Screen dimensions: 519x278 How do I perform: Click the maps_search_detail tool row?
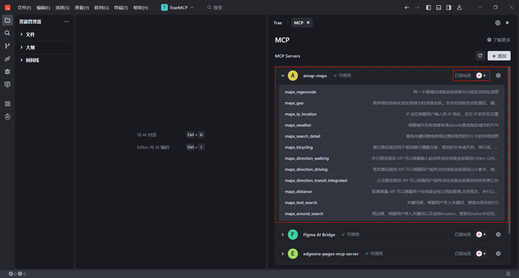pos(392,136)
